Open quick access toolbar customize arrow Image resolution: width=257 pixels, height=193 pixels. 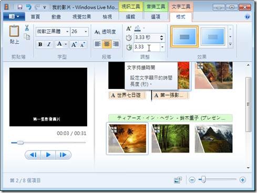[x=45, y=7]
